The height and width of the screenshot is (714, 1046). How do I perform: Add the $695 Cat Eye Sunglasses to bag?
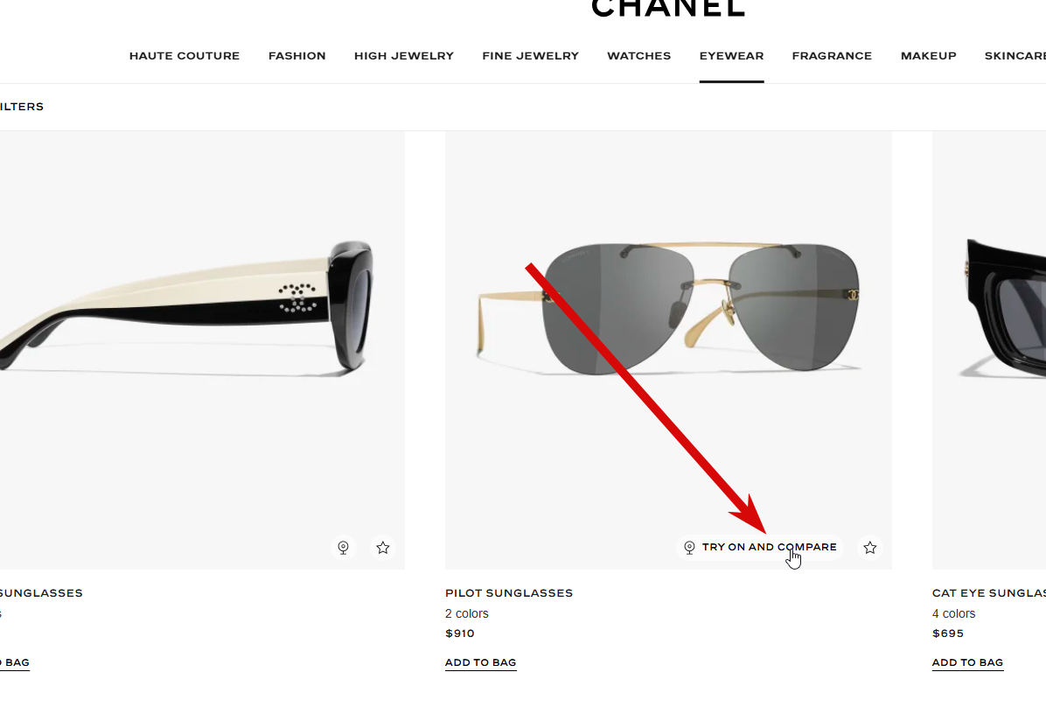(x=967, y=662)
